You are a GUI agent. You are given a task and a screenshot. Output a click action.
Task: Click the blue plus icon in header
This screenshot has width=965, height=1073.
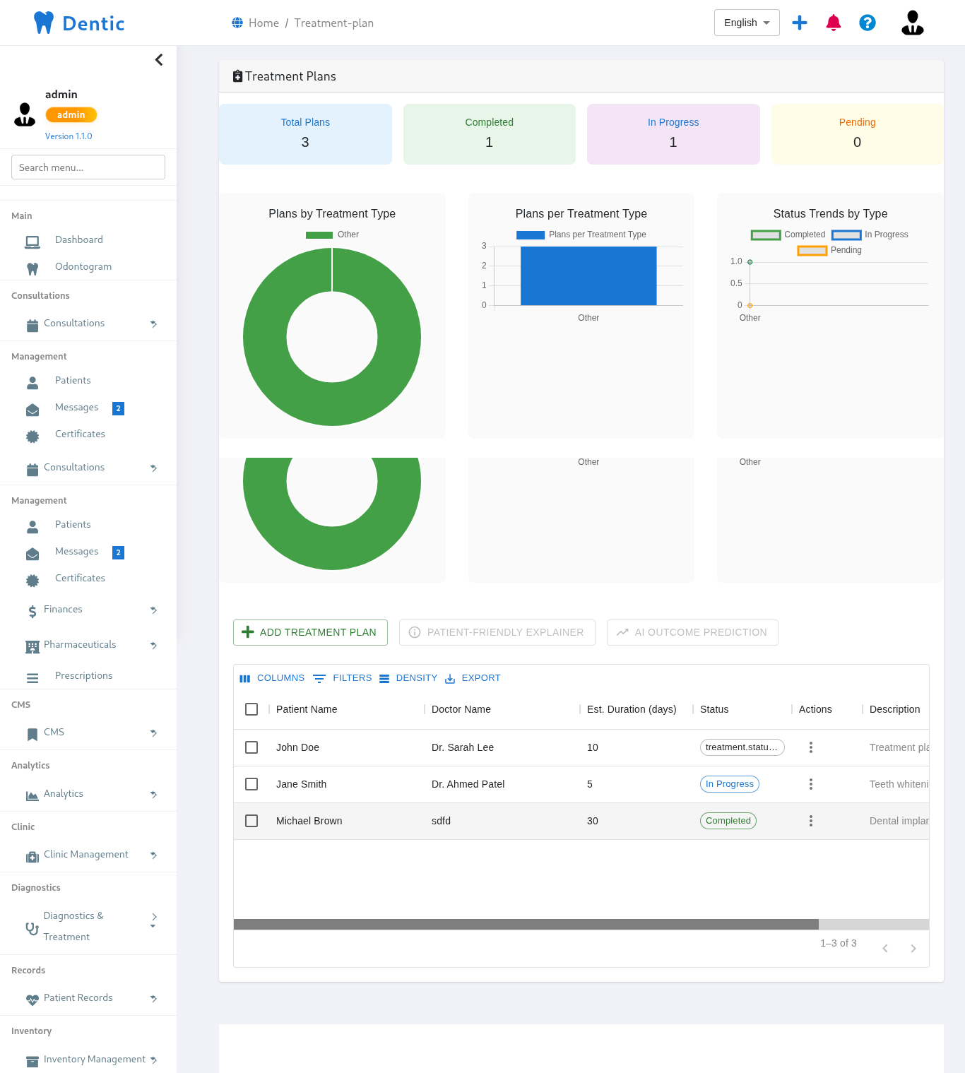(800, 23)
